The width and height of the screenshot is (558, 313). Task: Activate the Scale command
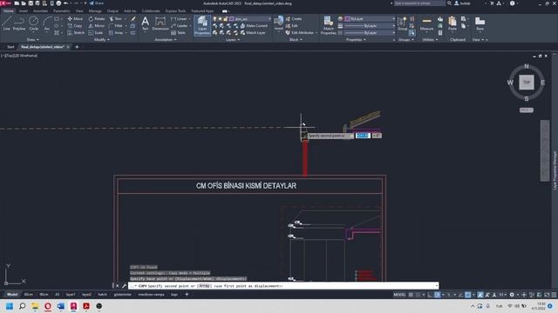pyautogui.click(x=96, y=33)
